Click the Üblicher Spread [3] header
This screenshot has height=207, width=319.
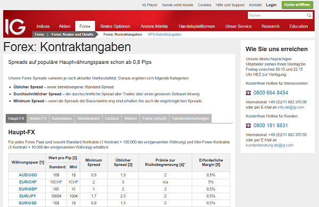pos(123,162)
